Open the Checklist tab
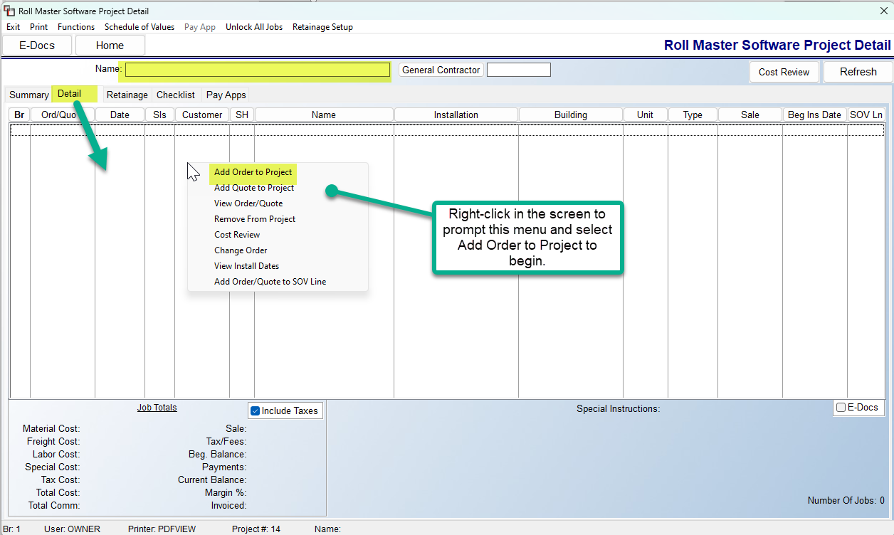This screenshot has height=535, width=894. tap(176, 95)
